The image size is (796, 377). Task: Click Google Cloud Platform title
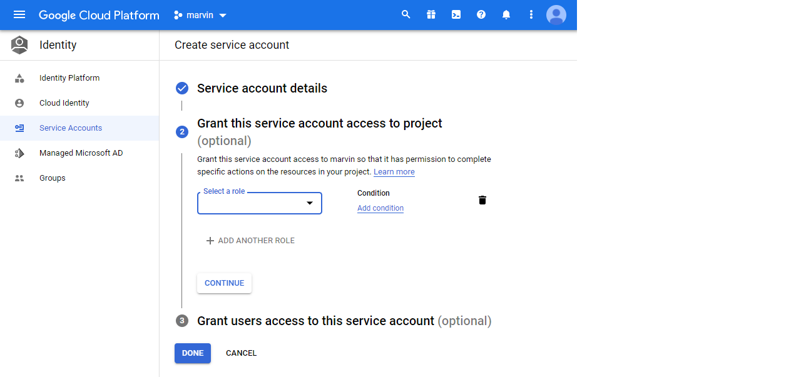coord(99,15)
